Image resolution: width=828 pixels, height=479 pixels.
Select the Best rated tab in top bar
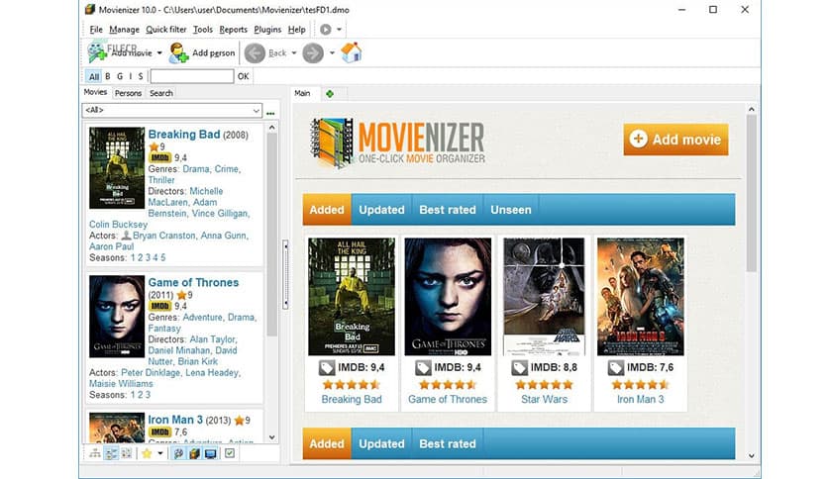[448, 210]
